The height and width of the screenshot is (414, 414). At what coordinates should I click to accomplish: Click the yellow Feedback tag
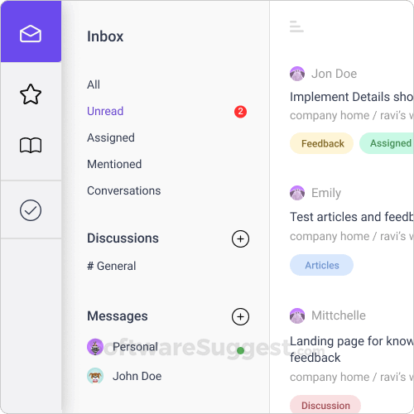321,143
